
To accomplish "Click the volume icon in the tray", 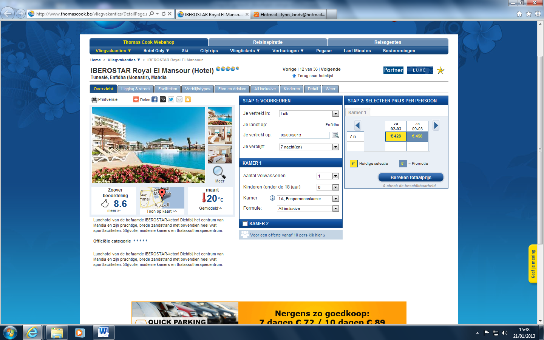I will (505, 333).
